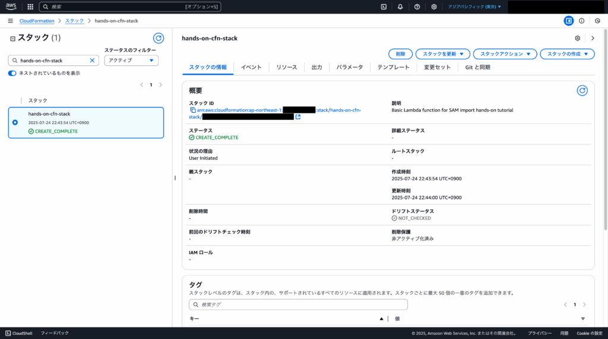Select the スタックの情報 tab
608x339 pixels.
[x=208, y=67]
